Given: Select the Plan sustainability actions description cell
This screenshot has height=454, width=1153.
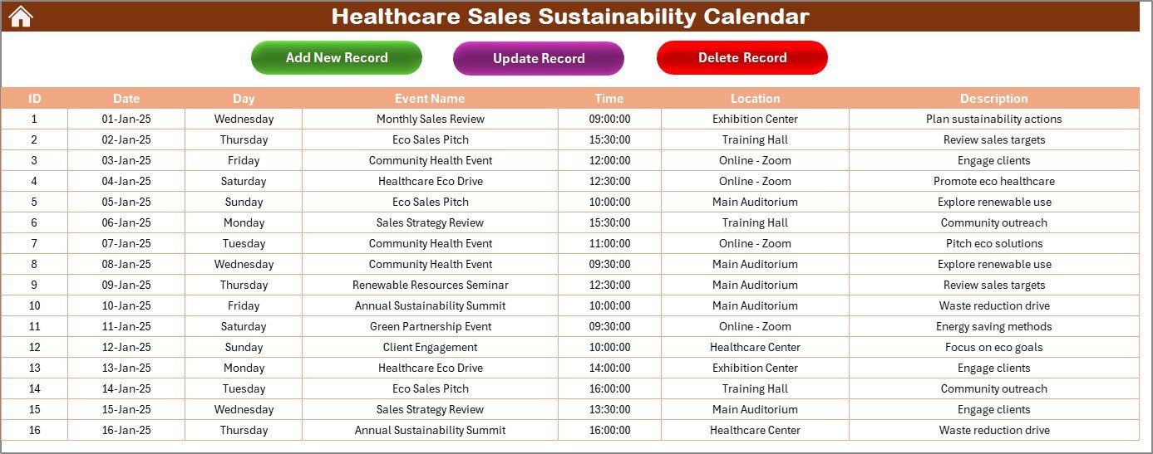Looking at the screenshot, I should [993, 119].
